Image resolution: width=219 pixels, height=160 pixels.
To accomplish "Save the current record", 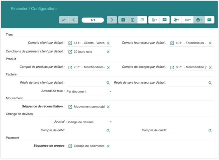I will [x=132, y=20].
